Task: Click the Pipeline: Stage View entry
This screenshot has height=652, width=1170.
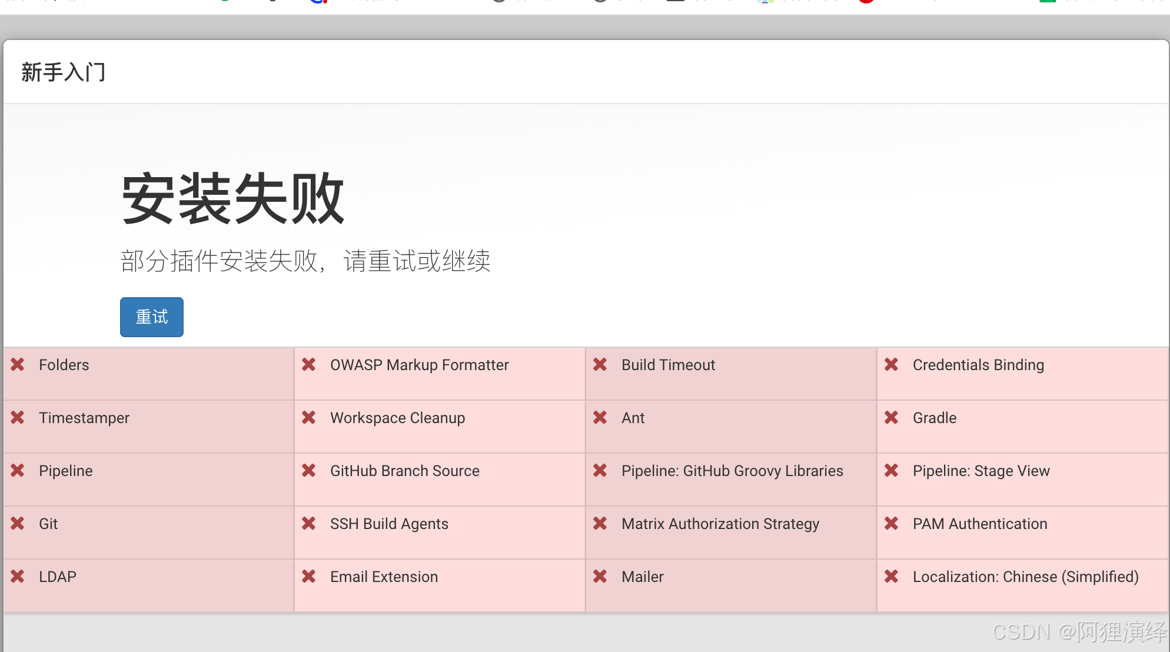Action: [x=981, y=471]
